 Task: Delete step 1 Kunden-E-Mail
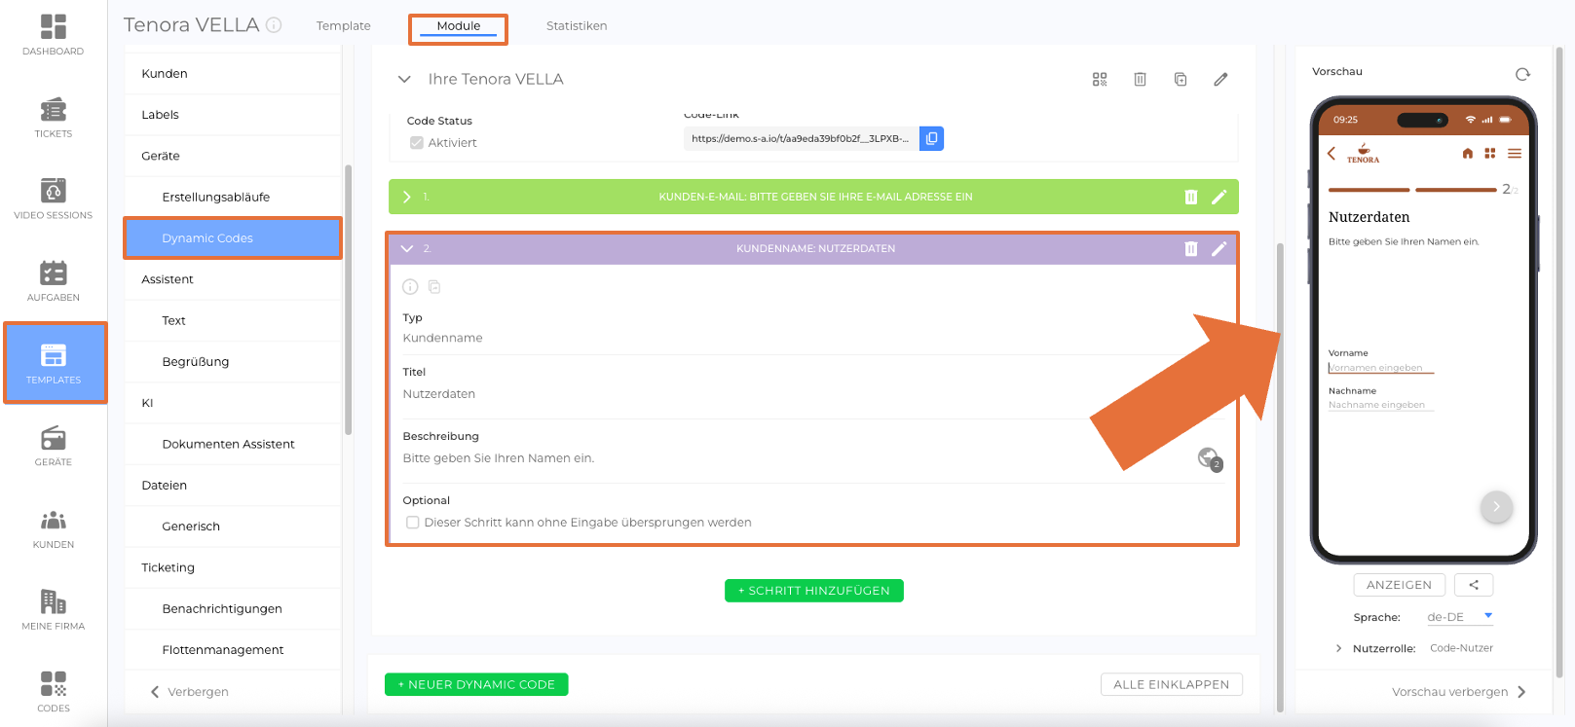(1190, 197)
